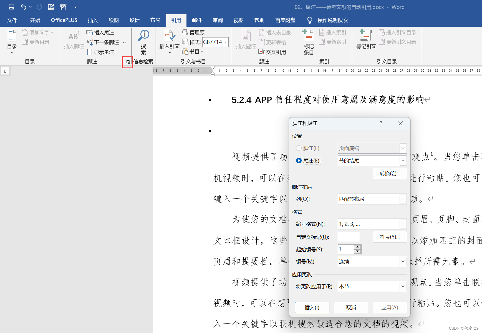
Task: Switch to OfficePLUS tab
Action: [x=64, y=20]
